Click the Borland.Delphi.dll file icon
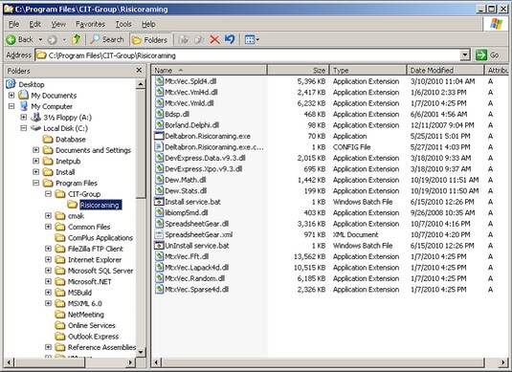The image size is (512, 372). click(159, 125)
